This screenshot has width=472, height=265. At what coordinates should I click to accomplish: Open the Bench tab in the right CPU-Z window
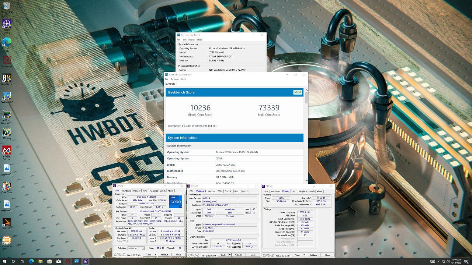(312, 191)
